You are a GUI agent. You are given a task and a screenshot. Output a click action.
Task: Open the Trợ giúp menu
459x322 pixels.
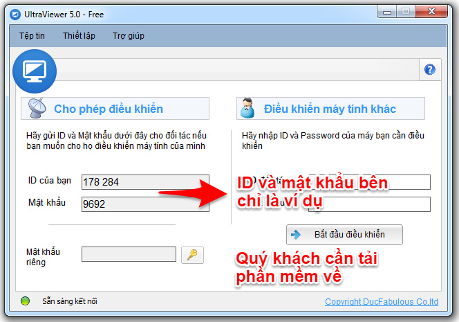click(x=129, y=36)
